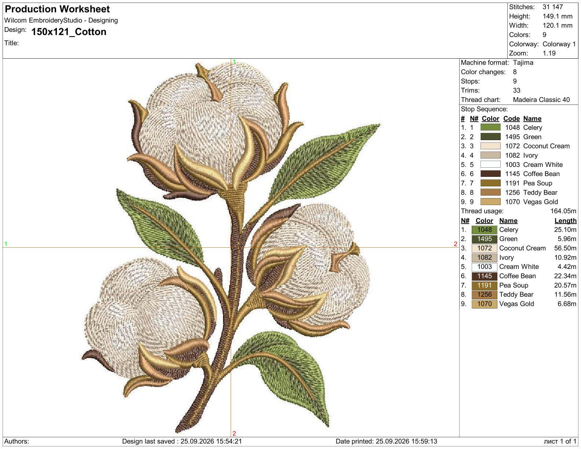
Task: Click the stitch count "31 147"
Action: [553, 7]
